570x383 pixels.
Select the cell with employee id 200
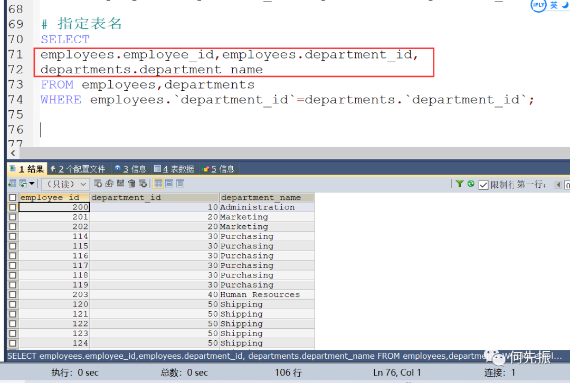(x=54, y=207)
